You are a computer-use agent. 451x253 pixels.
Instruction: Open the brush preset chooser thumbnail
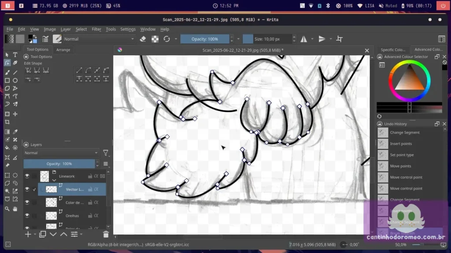[57, 39]
